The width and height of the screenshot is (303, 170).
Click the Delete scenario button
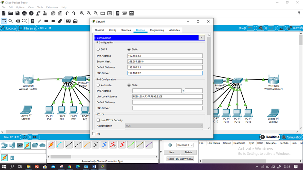tap(189, 152)
